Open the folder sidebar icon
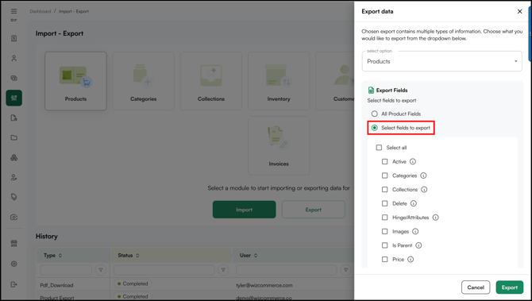 tap(14, 137)
